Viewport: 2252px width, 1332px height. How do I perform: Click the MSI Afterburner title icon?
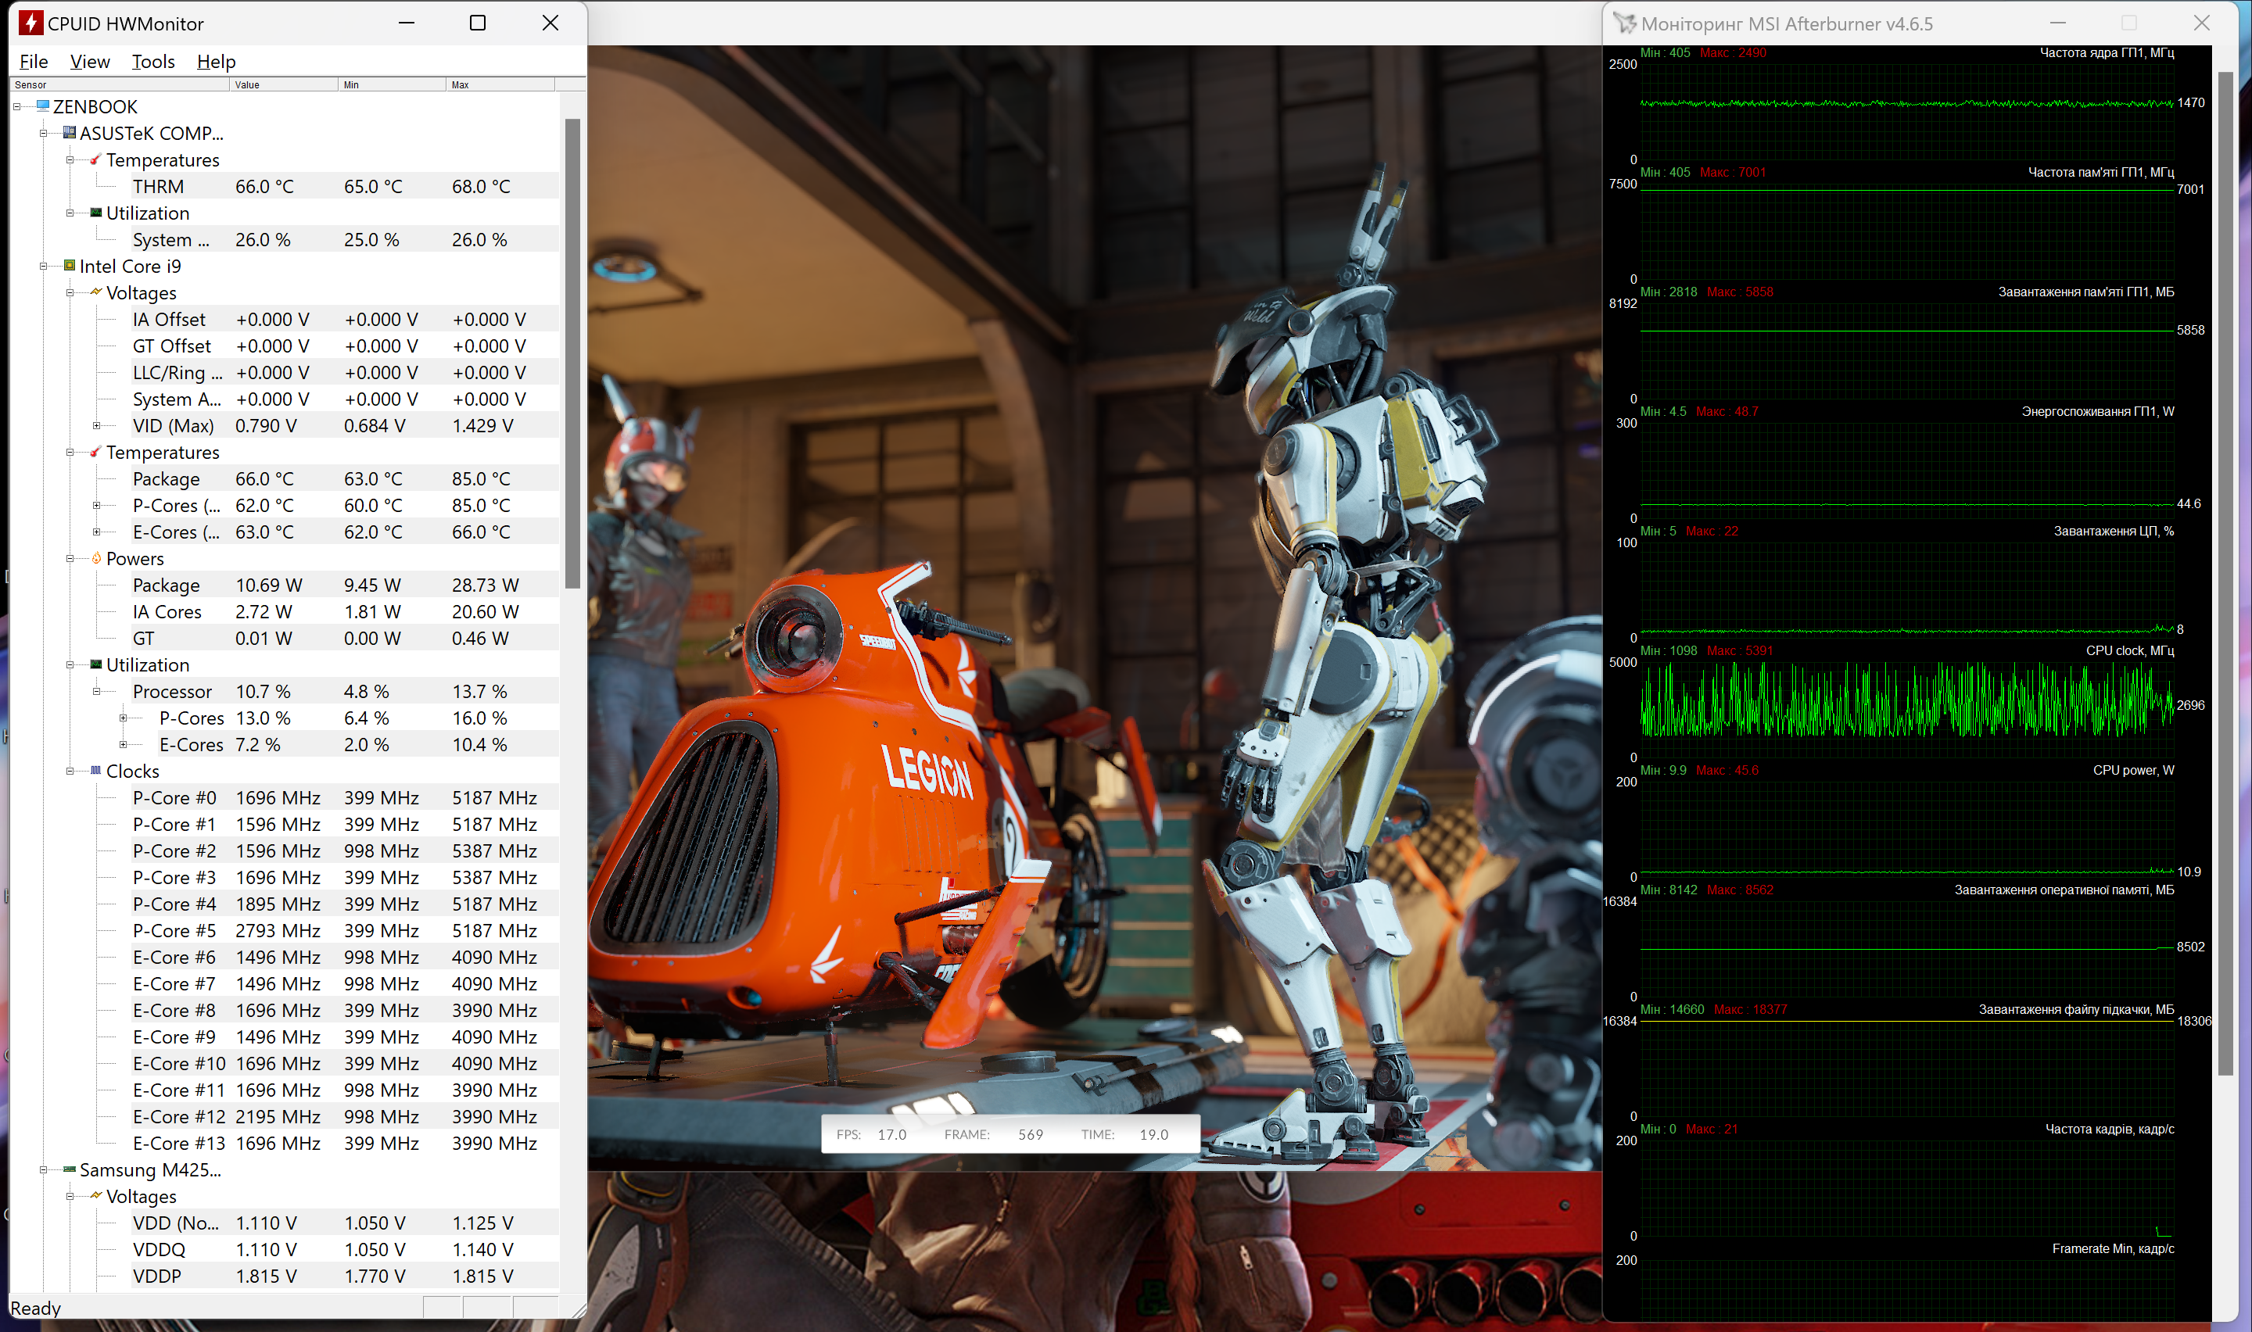pyautogui.click(x=1625, y=23)
